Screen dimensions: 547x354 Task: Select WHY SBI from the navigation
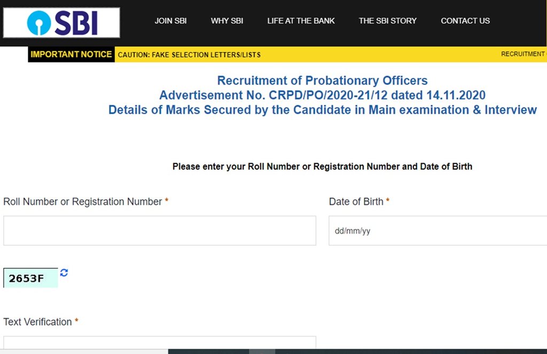(226, 21)
